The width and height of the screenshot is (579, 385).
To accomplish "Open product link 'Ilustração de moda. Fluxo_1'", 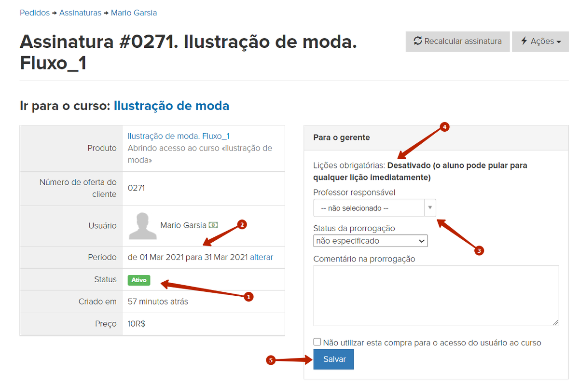I will point(178,136).
